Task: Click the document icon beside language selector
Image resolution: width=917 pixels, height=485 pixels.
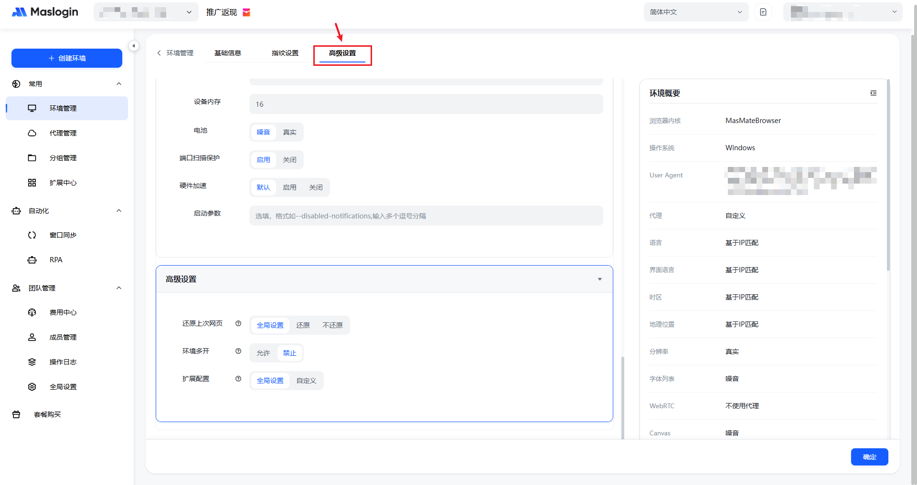Action: point(763,12)
